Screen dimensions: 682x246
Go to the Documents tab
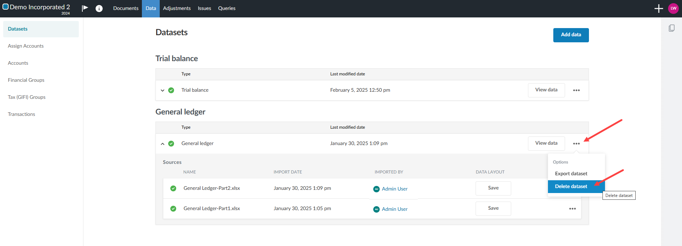125,8
